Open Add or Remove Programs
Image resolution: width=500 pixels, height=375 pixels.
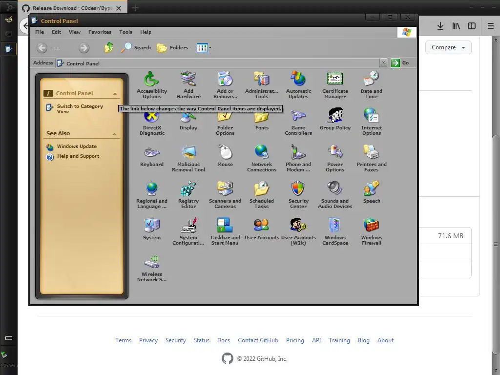point(225,85)
